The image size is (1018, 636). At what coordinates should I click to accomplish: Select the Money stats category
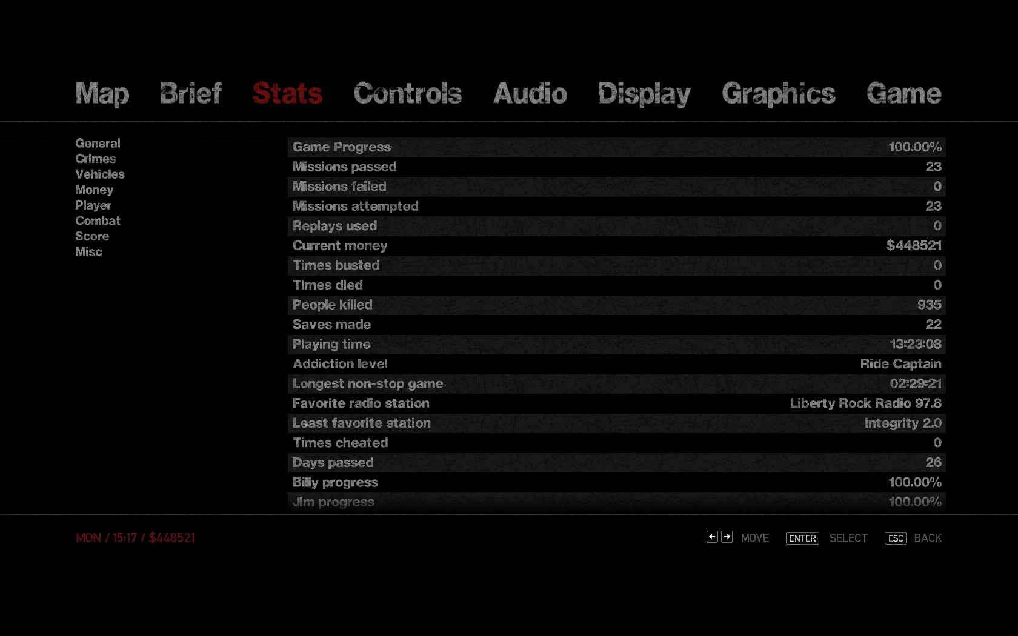[x=94, y=190]
